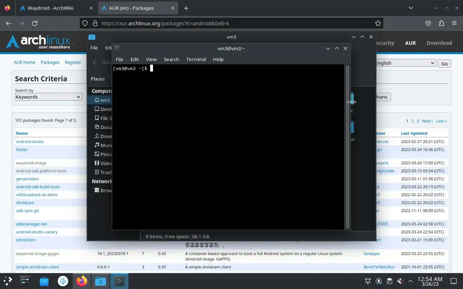
Task: Open the flutter package link
Action: tap(22, 150)
